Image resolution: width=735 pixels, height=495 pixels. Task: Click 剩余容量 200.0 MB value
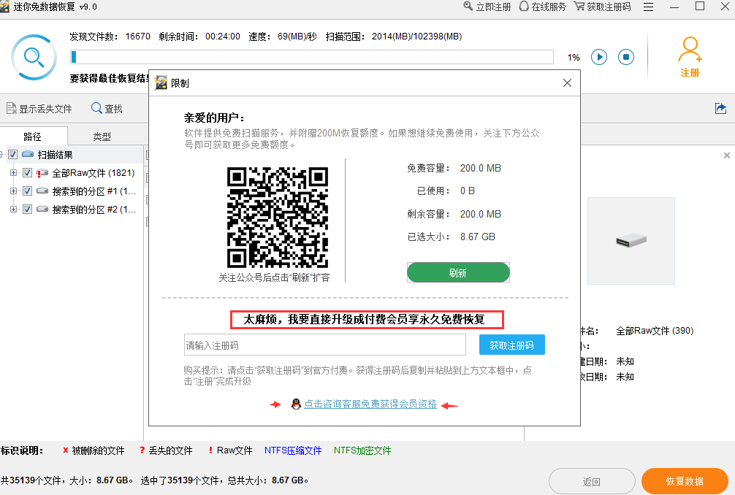(481, 214)
